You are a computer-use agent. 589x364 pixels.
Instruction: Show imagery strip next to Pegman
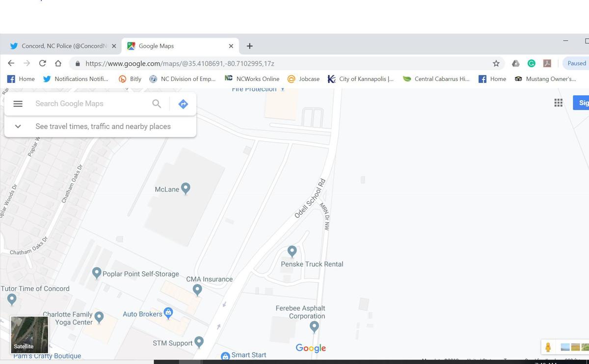tap(574, 347)
